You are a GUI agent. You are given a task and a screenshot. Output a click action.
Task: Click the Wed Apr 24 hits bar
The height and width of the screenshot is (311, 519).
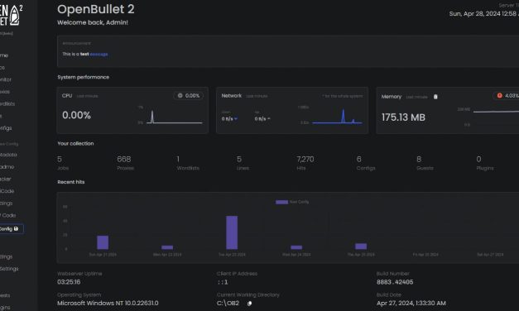(x=296, y=247)
